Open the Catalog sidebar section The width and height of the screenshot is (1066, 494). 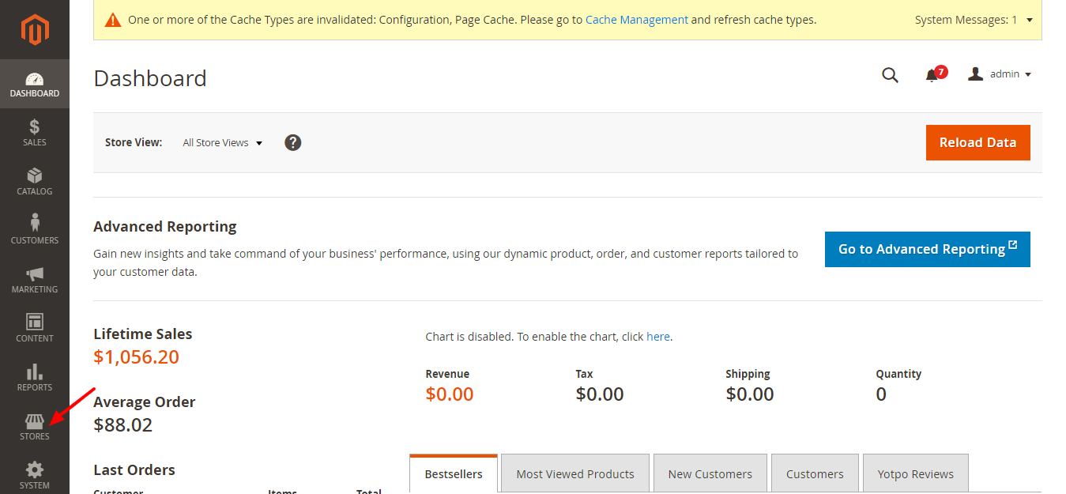35,181
